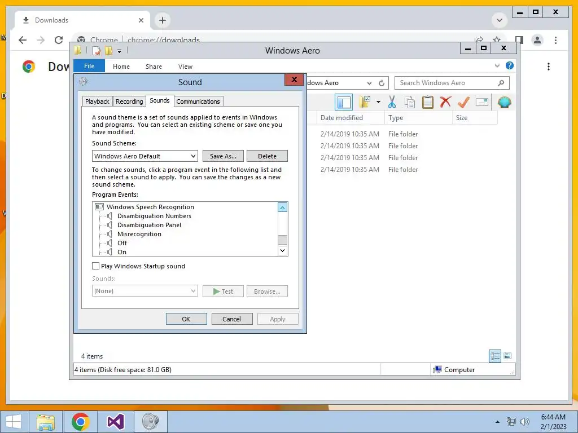Click the Explorer refresh icon beside address bar
This screenshot has height=433, width=578.
[382, 83]
